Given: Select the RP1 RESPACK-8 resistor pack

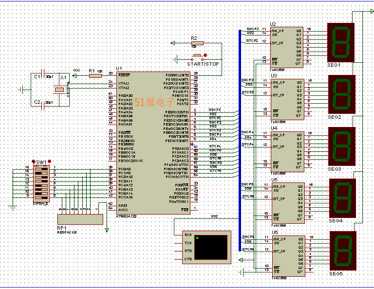Looking at the screenshot, I should click(x=80, y=219).
